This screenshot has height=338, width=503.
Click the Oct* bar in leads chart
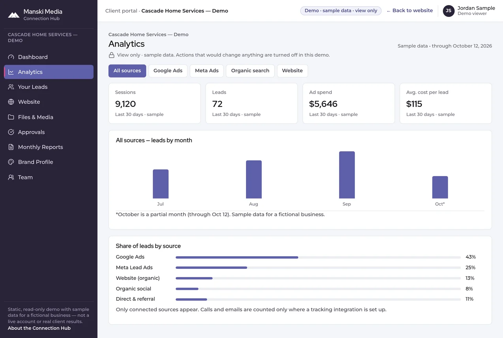coord(440,187)
